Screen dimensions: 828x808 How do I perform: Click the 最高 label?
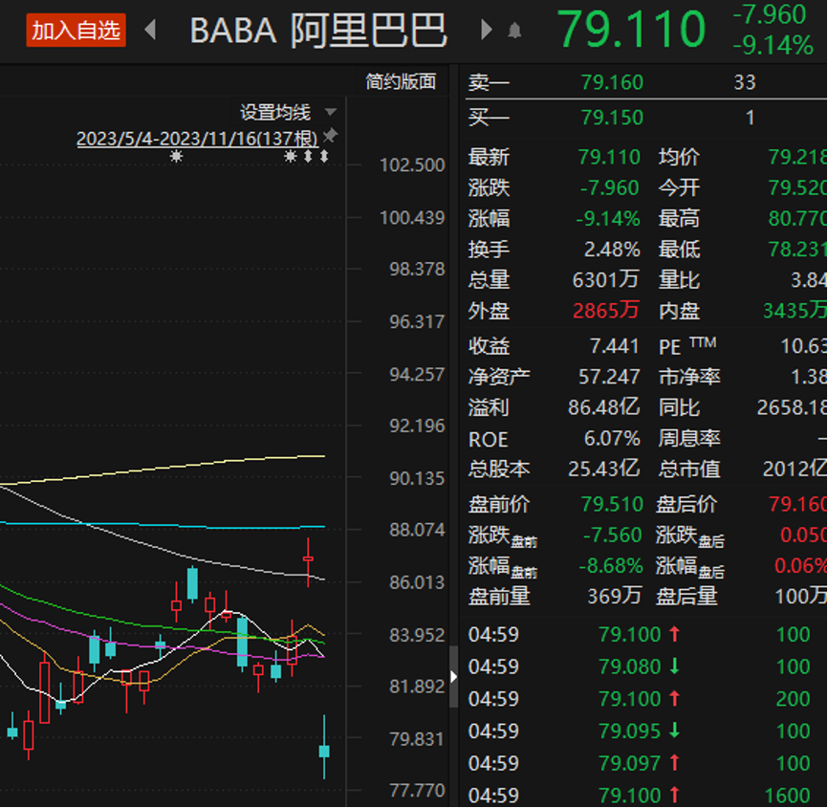[x=679, y=218]
